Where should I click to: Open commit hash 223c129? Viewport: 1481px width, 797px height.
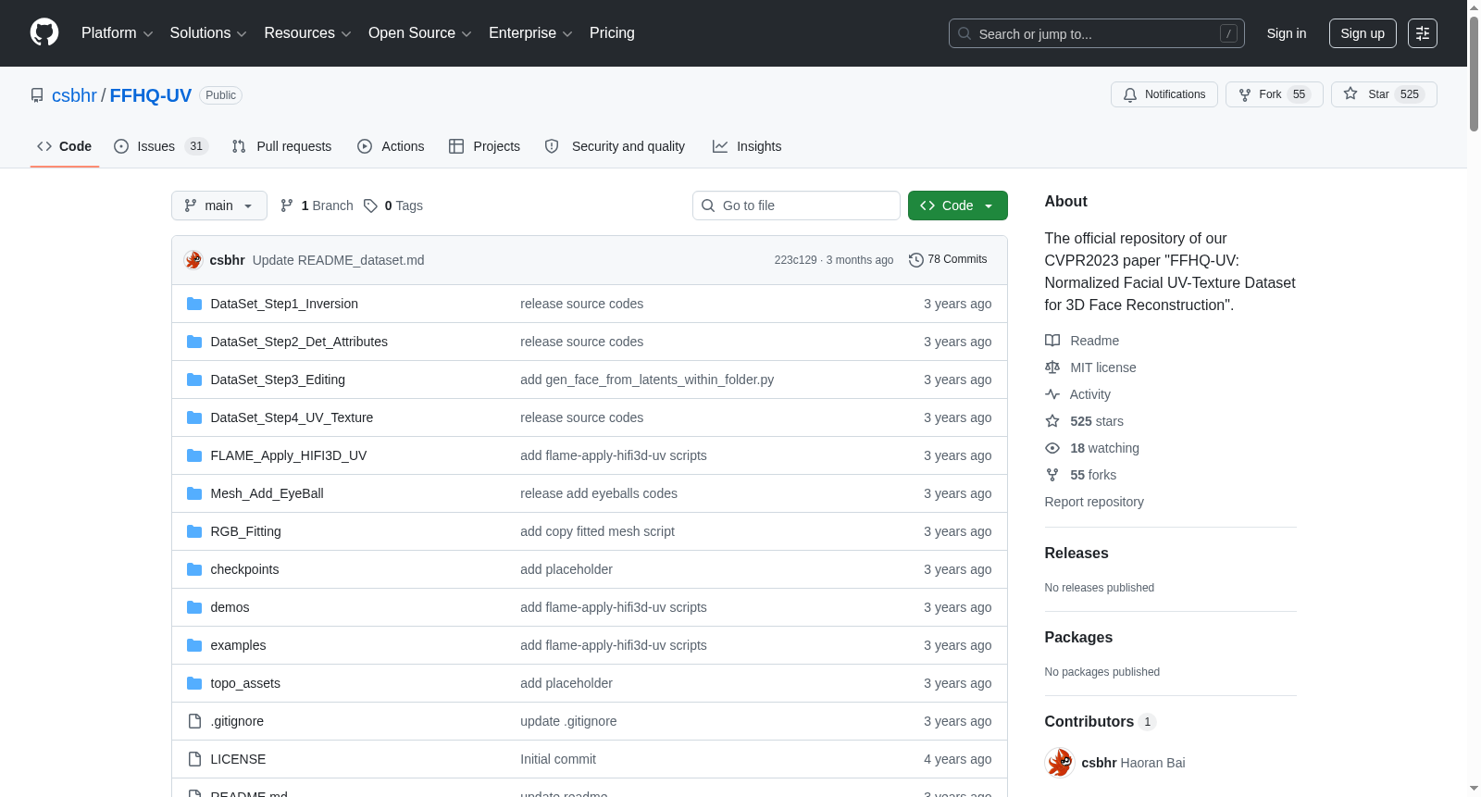click(796, 260)
